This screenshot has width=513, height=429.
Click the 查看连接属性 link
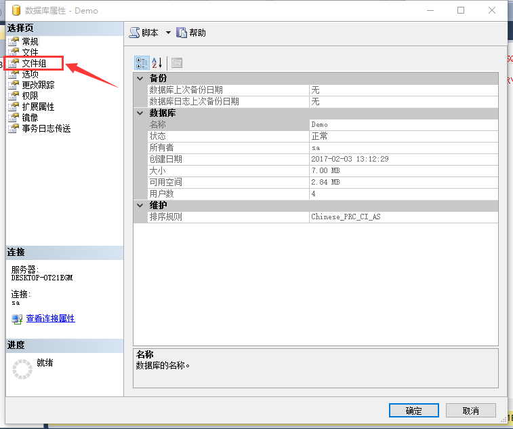point(50,318)
